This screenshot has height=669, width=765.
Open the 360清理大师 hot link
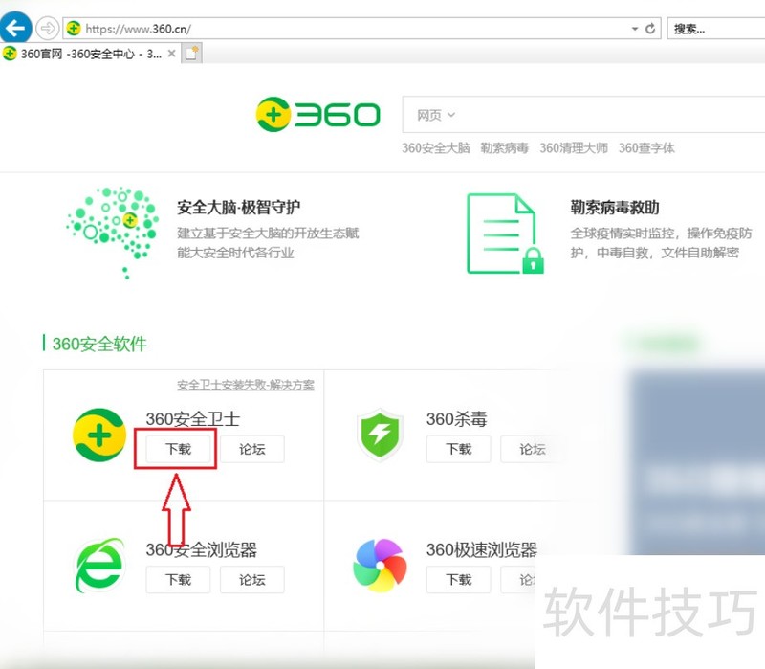(573, 148)
